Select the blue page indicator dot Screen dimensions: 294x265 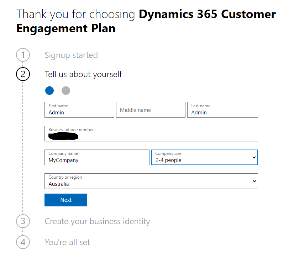tap(49, 91)
